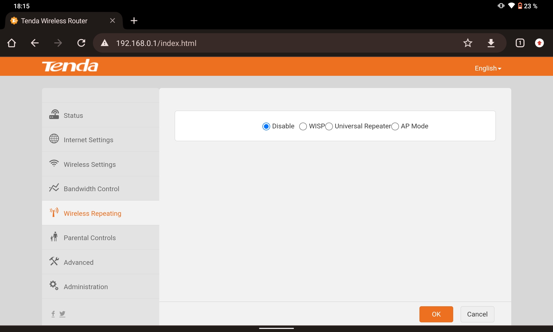The image size is (553, 332).
Task: Open the tab switcher counter icon
Action: [x=520, y=43]
